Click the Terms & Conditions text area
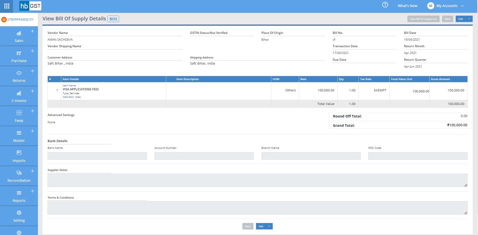The width and height of the screenshot is (478, 235). click(x=257, y=208)
